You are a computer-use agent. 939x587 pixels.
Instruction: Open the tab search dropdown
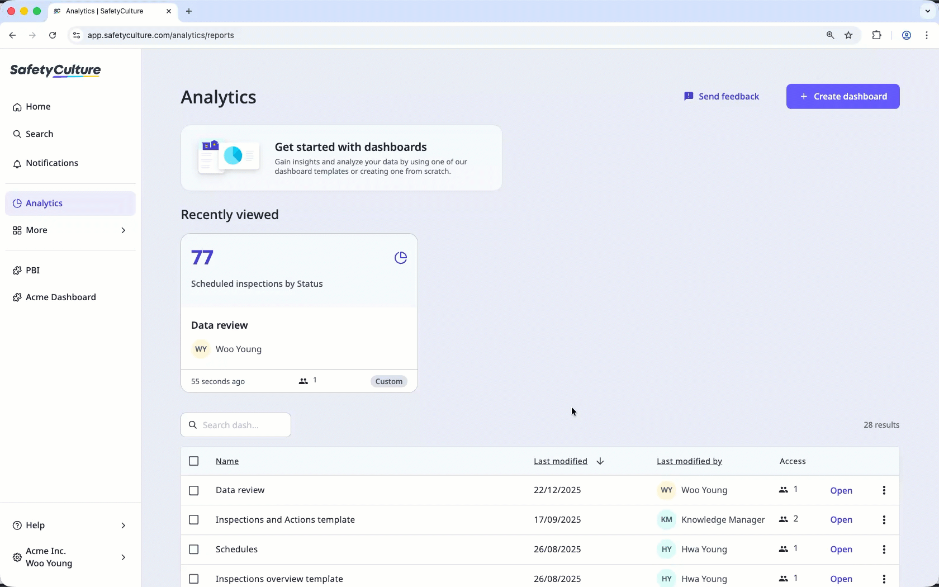pos(928,11)
